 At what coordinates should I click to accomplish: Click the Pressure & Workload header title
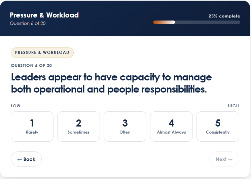pos(44,15)
